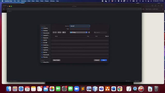The image size is (165, 93).
Task: Open the Goto menu
Action: [37, 1]
